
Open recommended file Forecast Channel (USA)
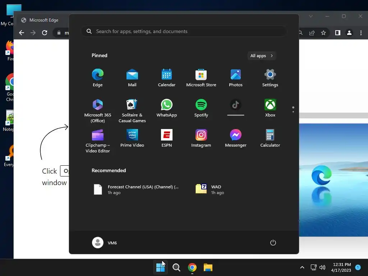(136, 190)
